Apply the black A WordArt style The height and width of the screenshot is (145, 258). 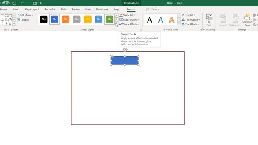(x=150, y=20)
